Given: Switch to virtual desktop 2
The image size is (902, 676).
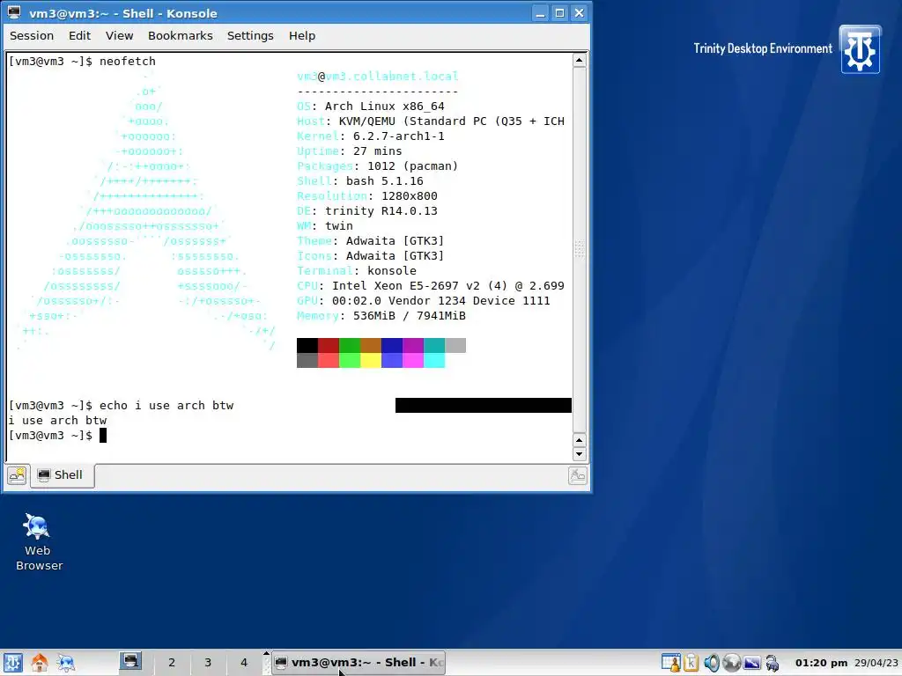Looking at the screenshot, I should point(172,663).
